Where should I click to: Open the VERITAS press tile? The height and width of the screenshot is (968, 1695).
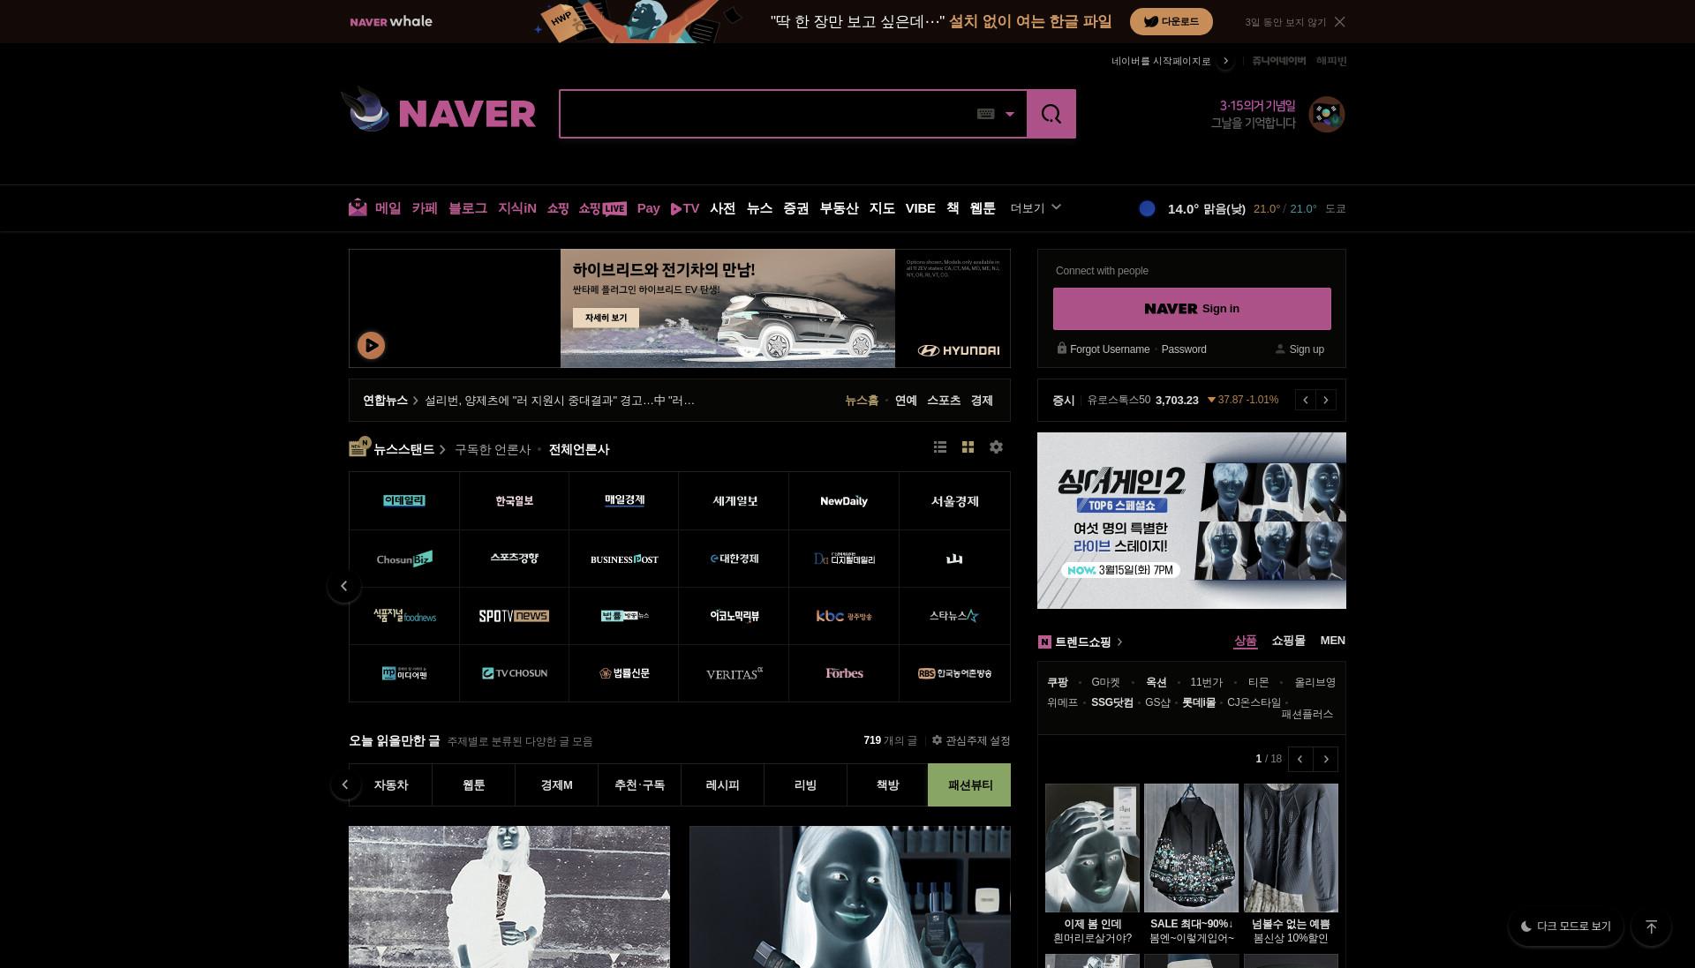point(734,673)
